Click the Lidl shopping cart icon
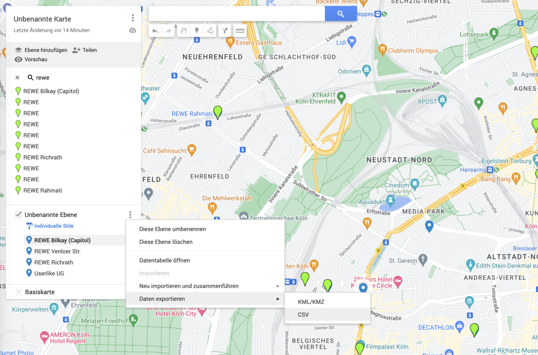The height and width of the screenshot is (355, 538). click(352, 41)
